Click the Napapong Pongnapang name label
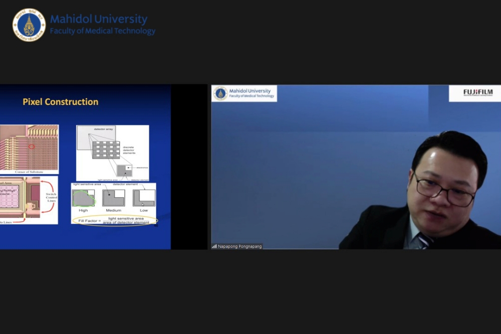 (x=239, y=246)
